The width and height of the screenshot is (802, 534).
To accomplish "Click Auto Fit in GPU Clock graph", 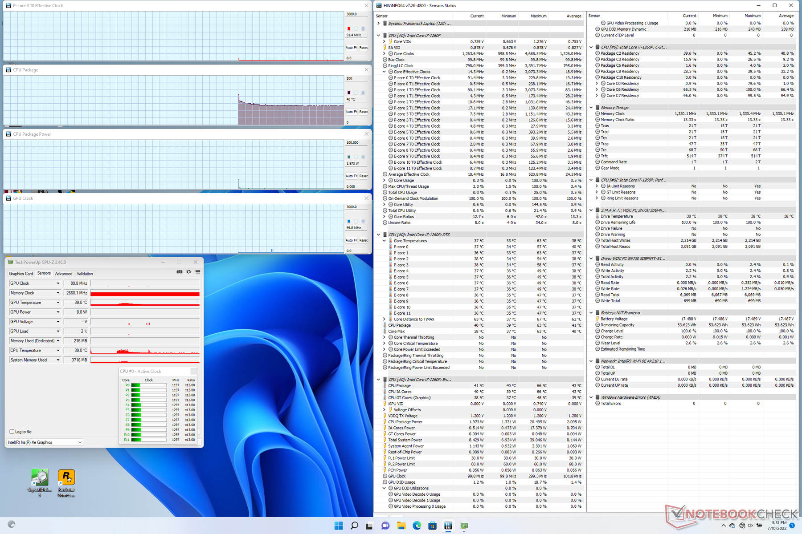I will pyautogui.click(x=352, y=240).
